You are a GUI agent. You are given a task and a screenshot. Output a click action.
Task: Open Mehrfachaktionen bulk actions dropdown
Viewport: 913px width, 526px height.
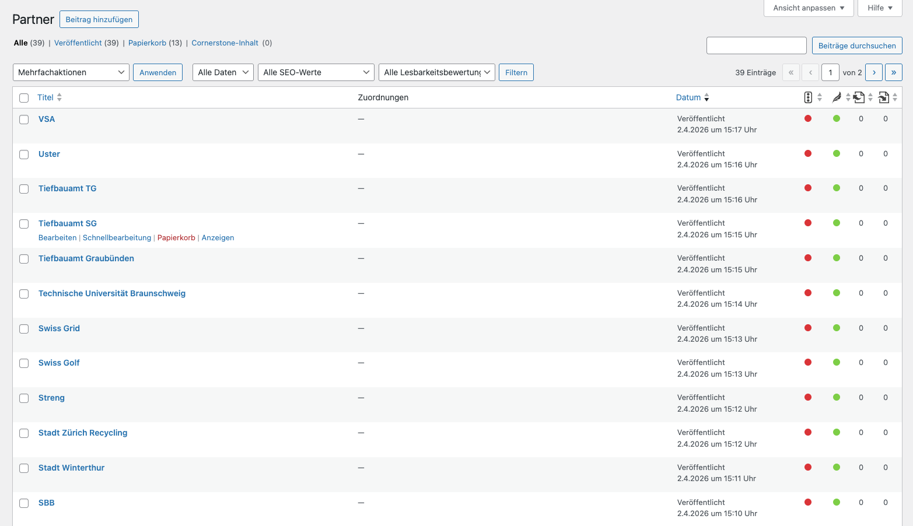71,72
